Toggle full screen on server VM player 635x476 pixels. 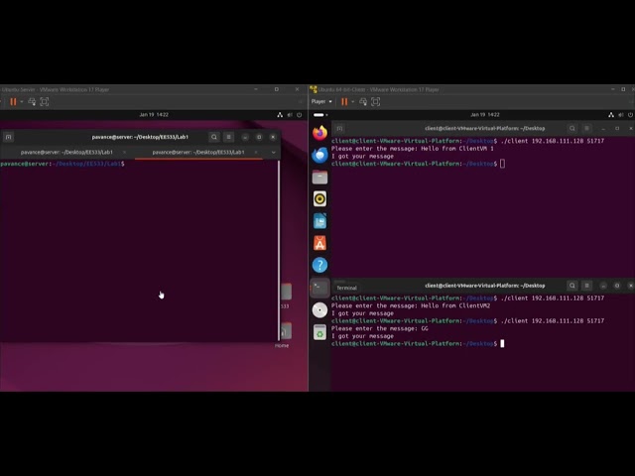coord(45,101)
